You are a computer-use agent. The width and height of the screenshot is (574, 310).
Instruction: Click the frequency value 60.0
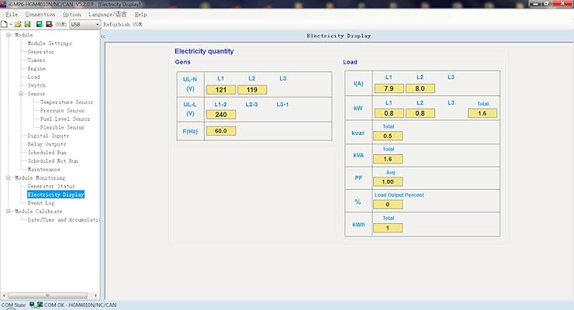221,131
